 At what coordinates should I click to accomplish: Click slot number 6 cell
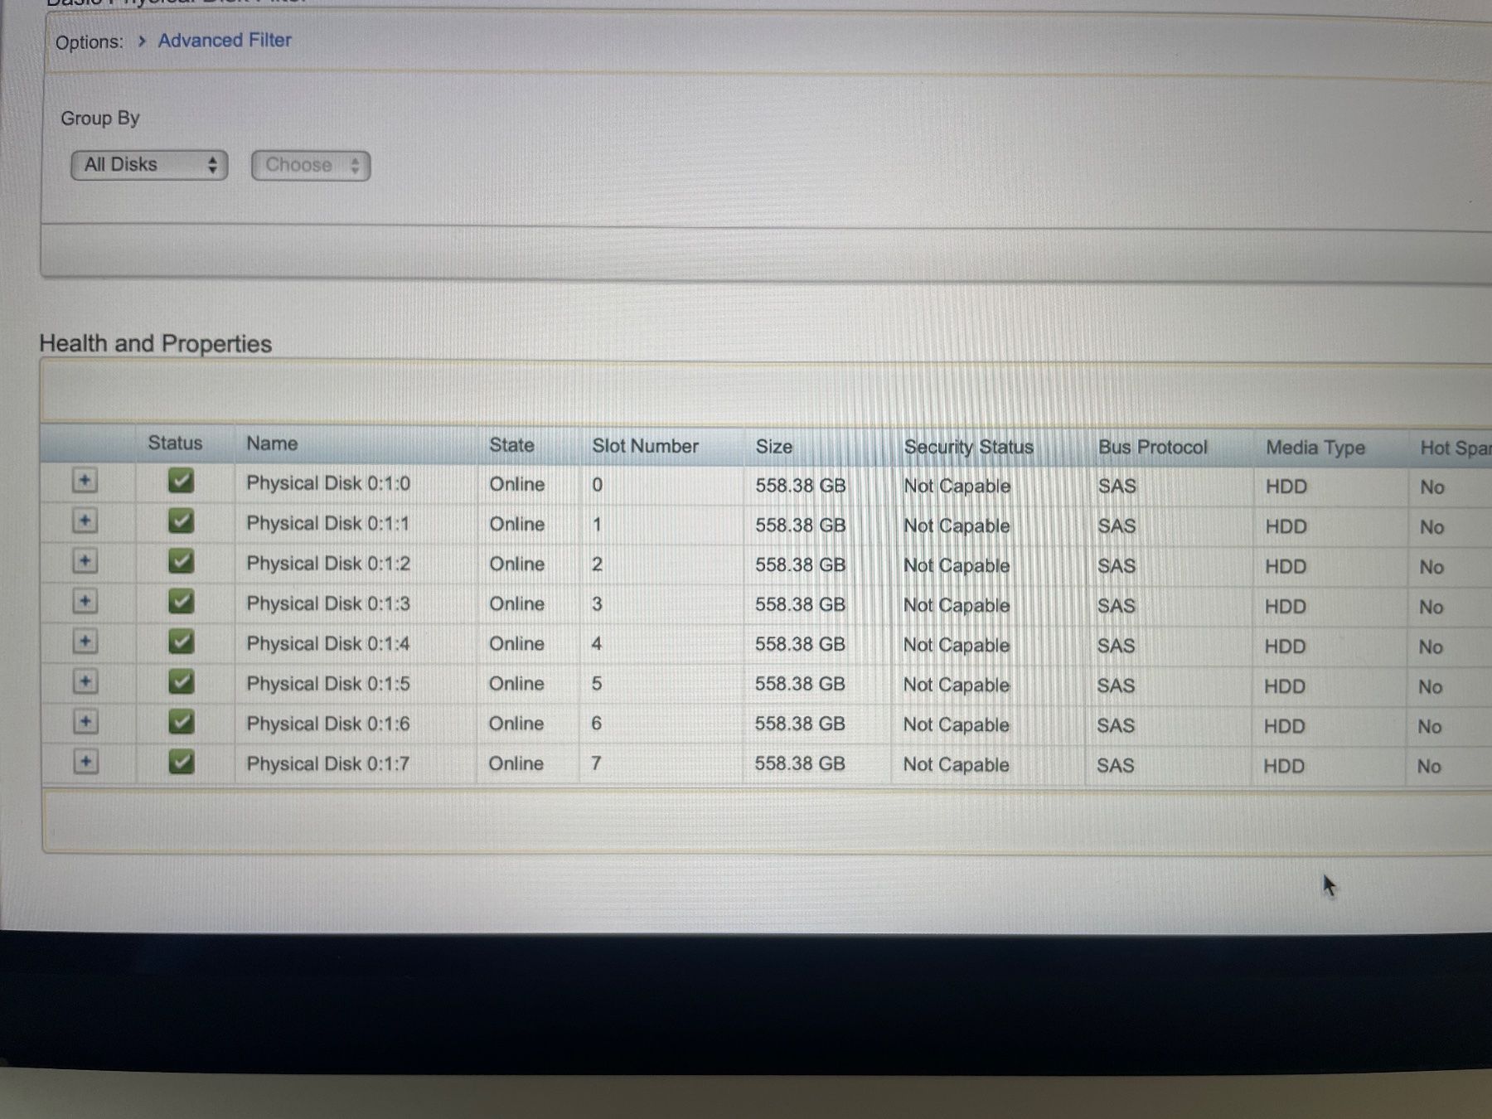(x=596, y=723)
